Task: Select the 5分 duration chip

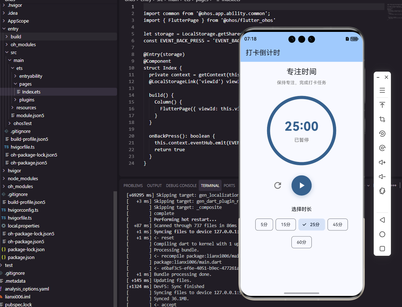Action: tap(264, 224)
